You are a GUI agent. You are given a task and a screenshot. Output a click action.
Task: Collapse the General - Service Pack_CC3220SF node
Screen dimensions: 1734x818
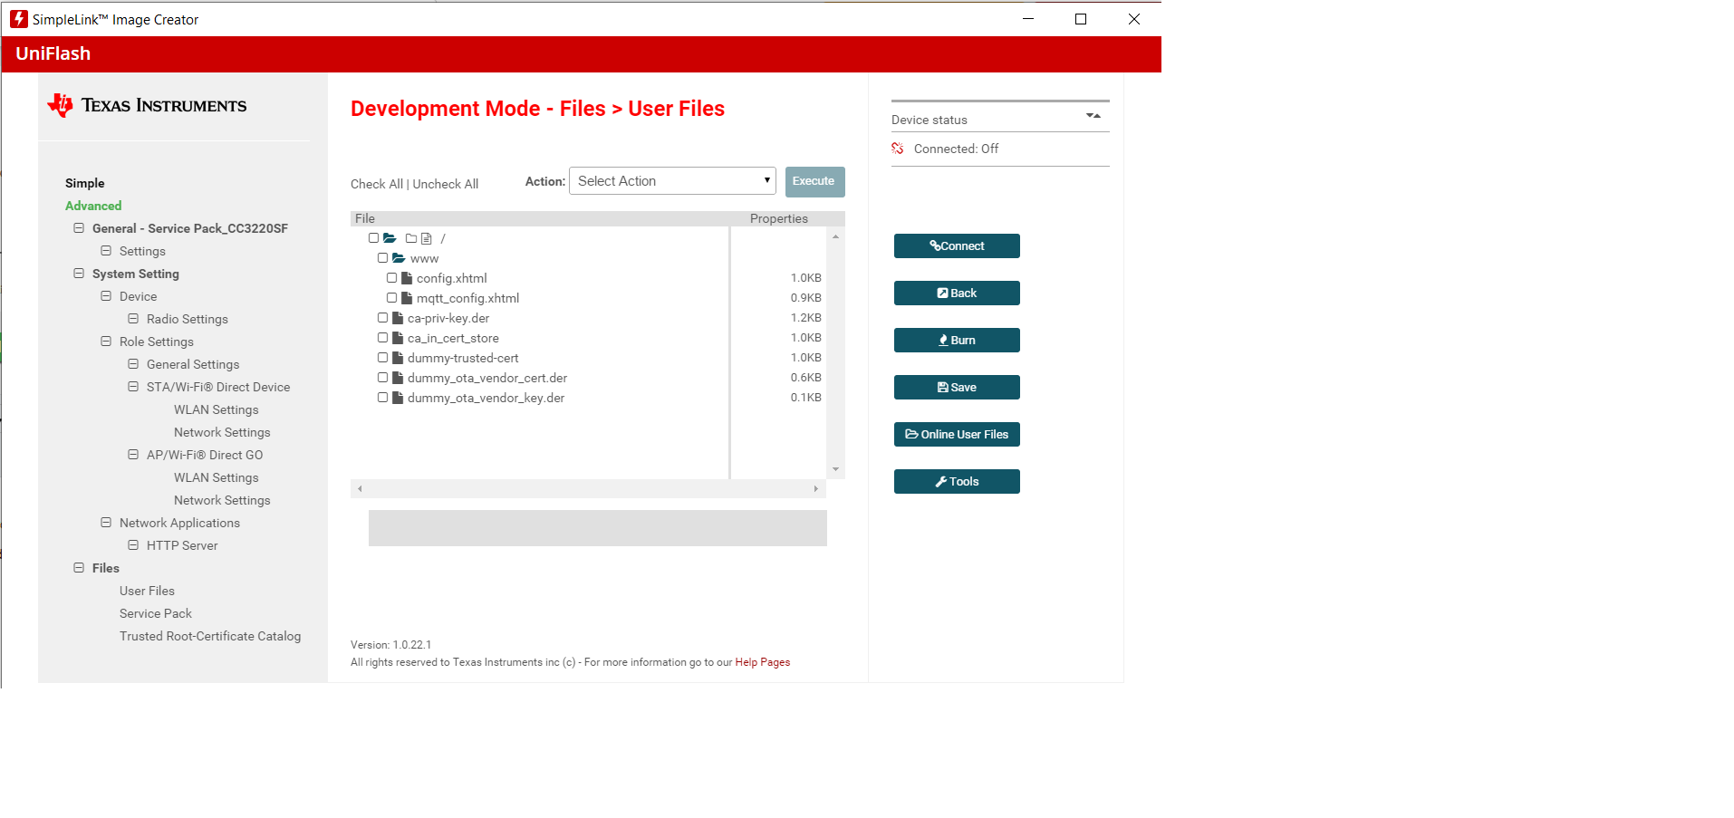tap(79, 228)
